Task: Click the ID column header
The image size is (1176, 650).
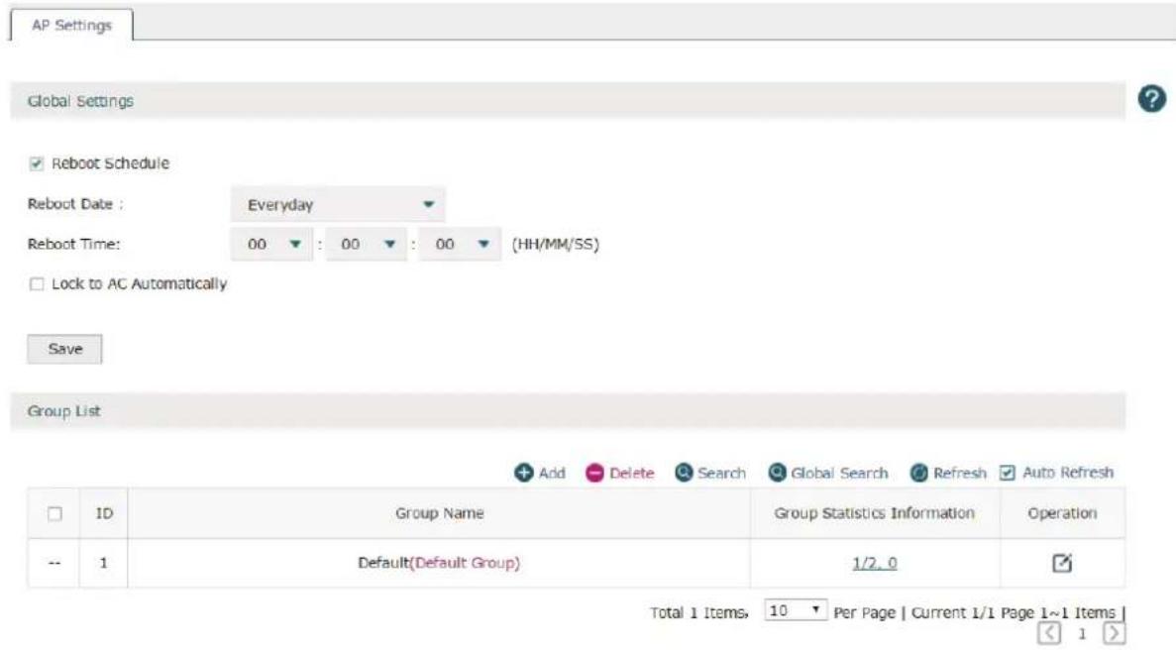Action: pos(103,513)
